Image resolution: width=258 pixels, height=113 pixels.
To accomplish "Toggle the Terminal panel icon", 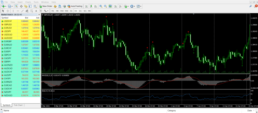I will click(x=30, y=6).
